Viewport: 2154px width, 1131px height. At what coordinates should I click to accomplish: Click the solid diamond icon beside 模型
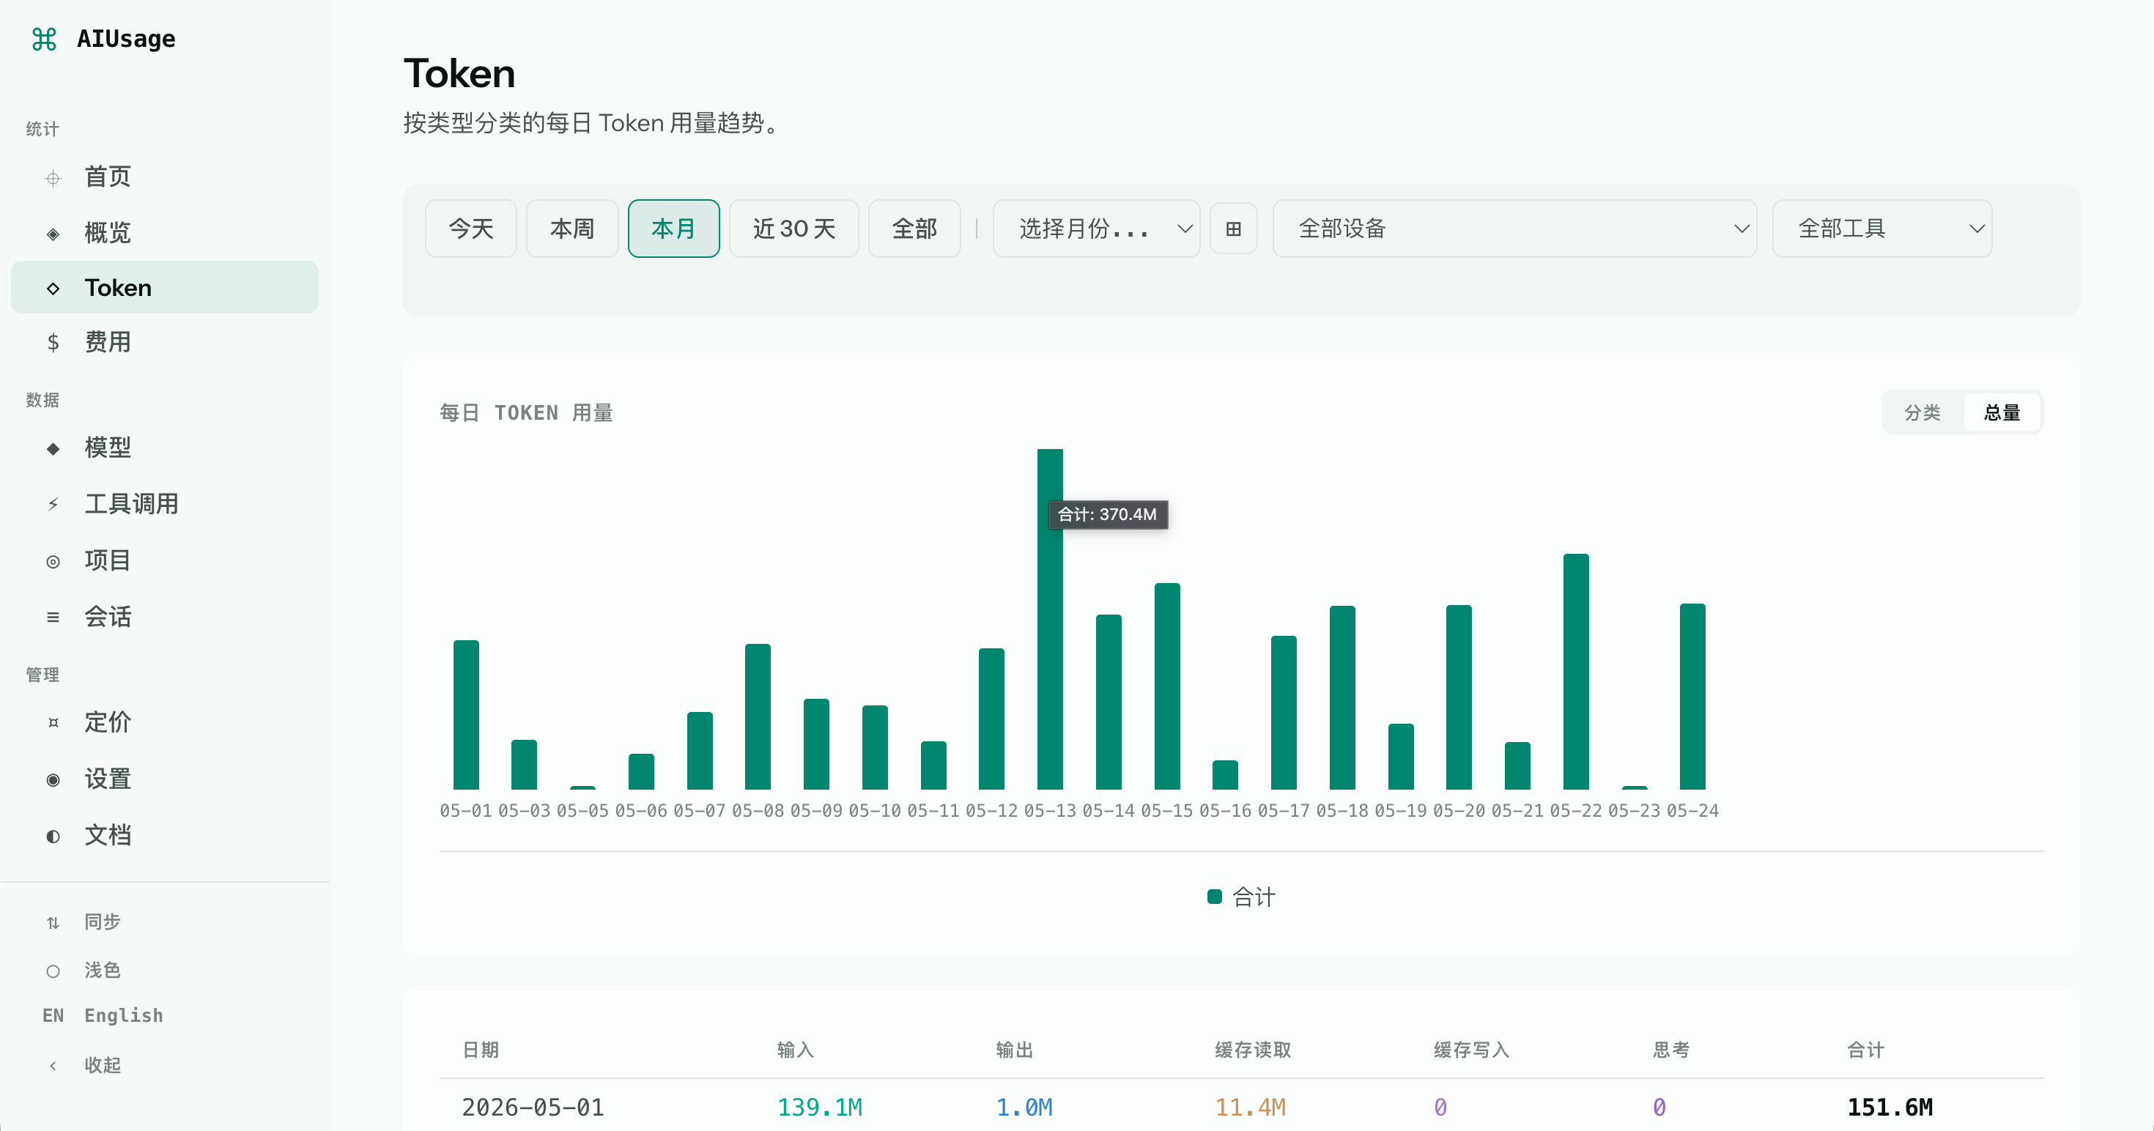point(53,449)
